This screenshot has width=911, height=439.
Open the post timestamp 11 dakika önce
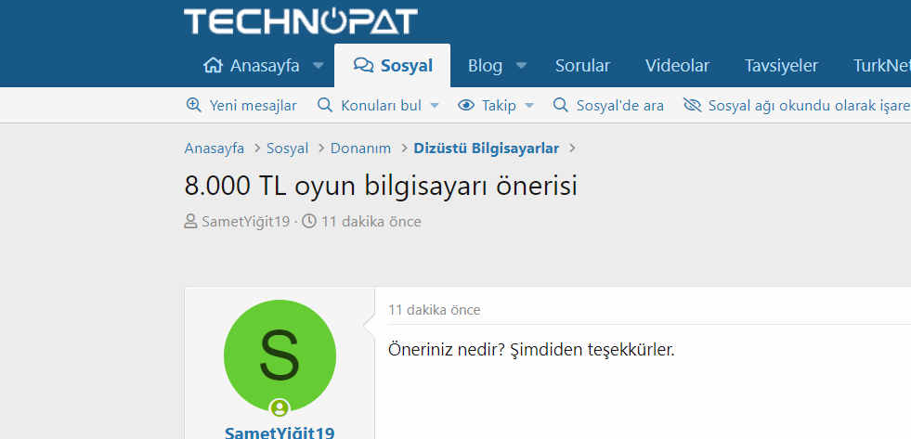[435, 310]
